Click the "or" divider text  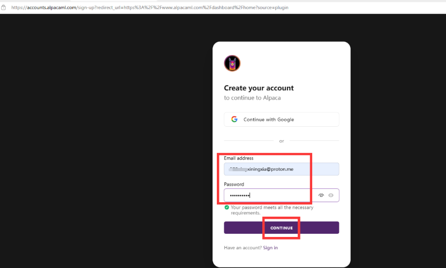(x=282, y=141)
